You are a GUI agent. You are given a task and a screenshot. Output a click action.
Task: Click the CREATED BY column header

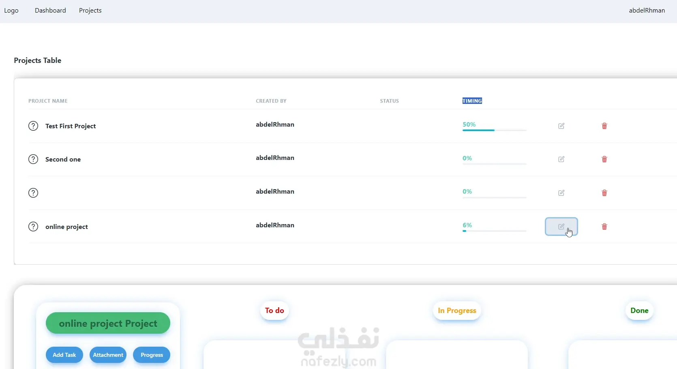pos(271,101)
